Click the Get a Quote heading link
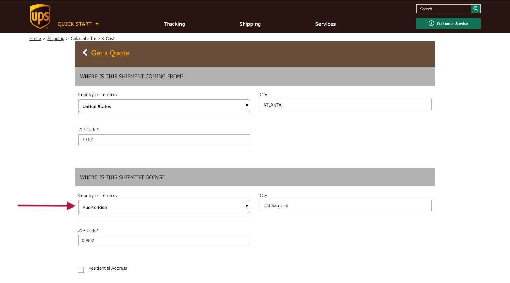 pos(110,53)
